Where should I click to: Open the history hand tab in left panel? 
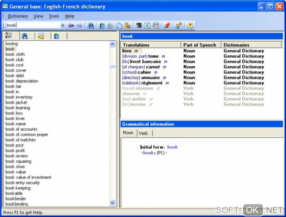41,36
